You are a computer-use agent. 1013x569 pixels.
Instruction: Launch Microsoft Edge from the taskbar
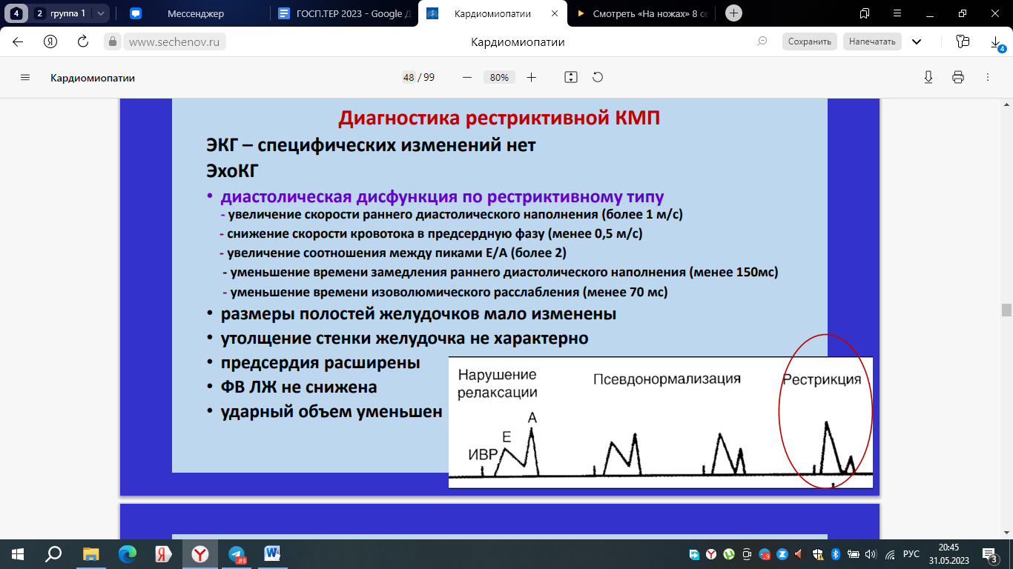click(128, 553)
